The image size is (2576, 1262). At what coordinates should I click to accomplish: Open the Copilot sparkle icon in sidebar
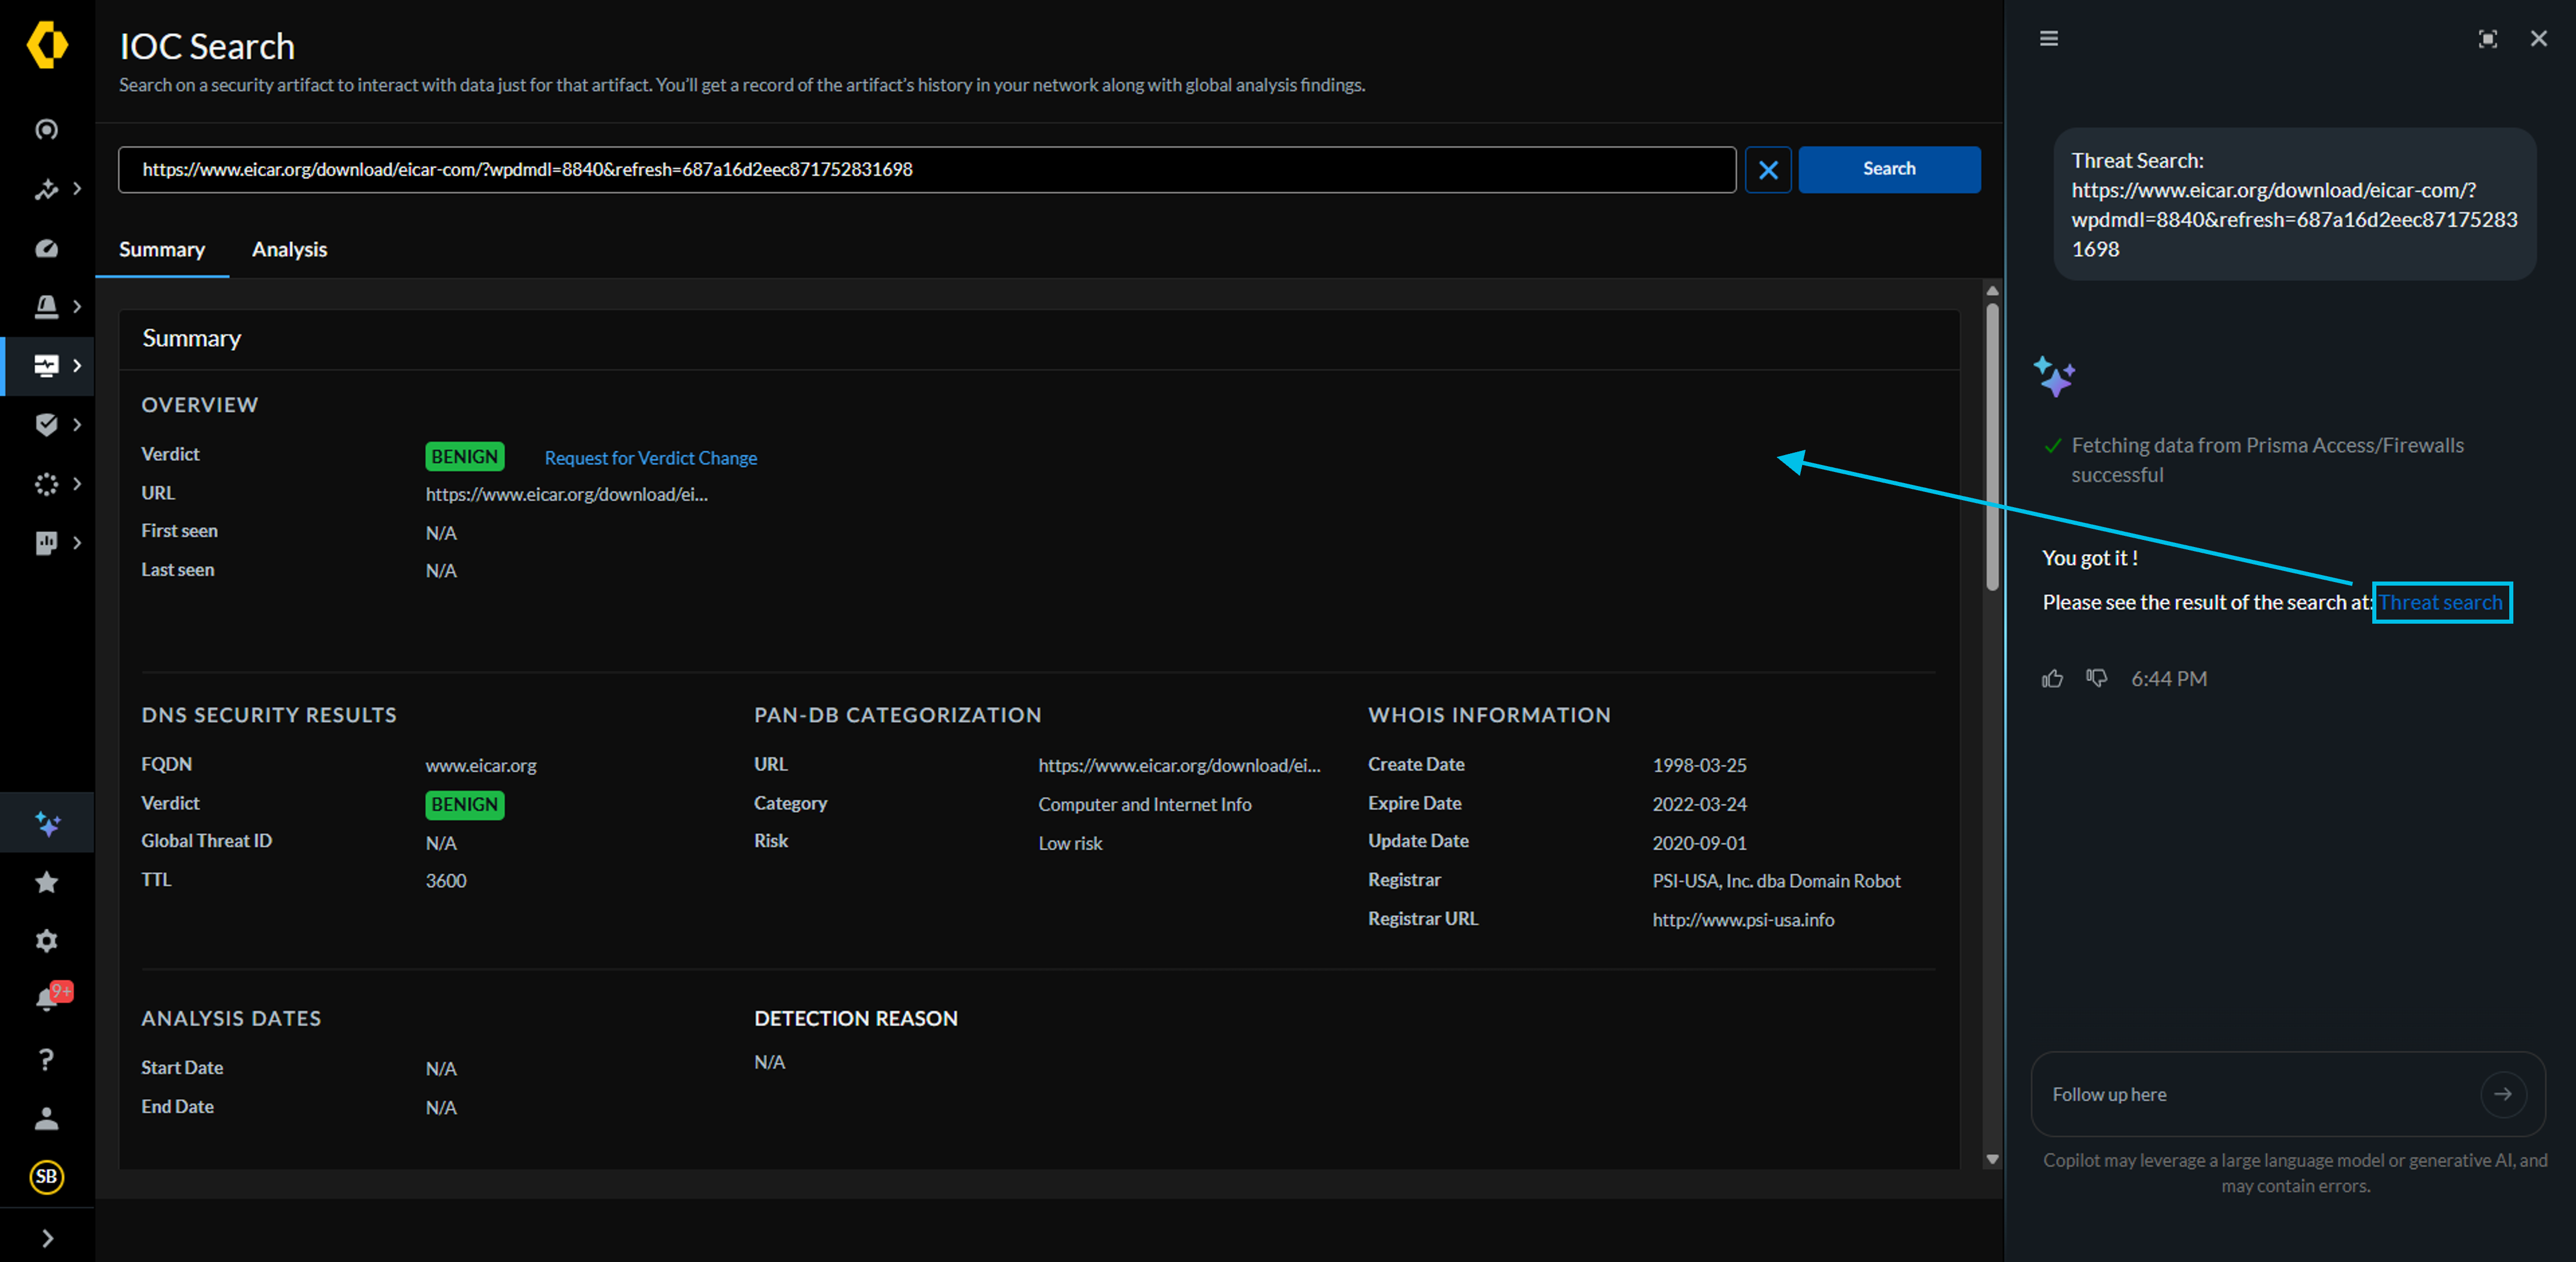pyautogui.click(x=47, y=823)
